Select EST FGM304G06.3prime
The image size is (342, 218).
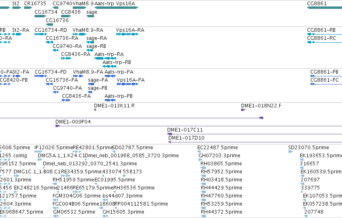click(x=55, y=200)
